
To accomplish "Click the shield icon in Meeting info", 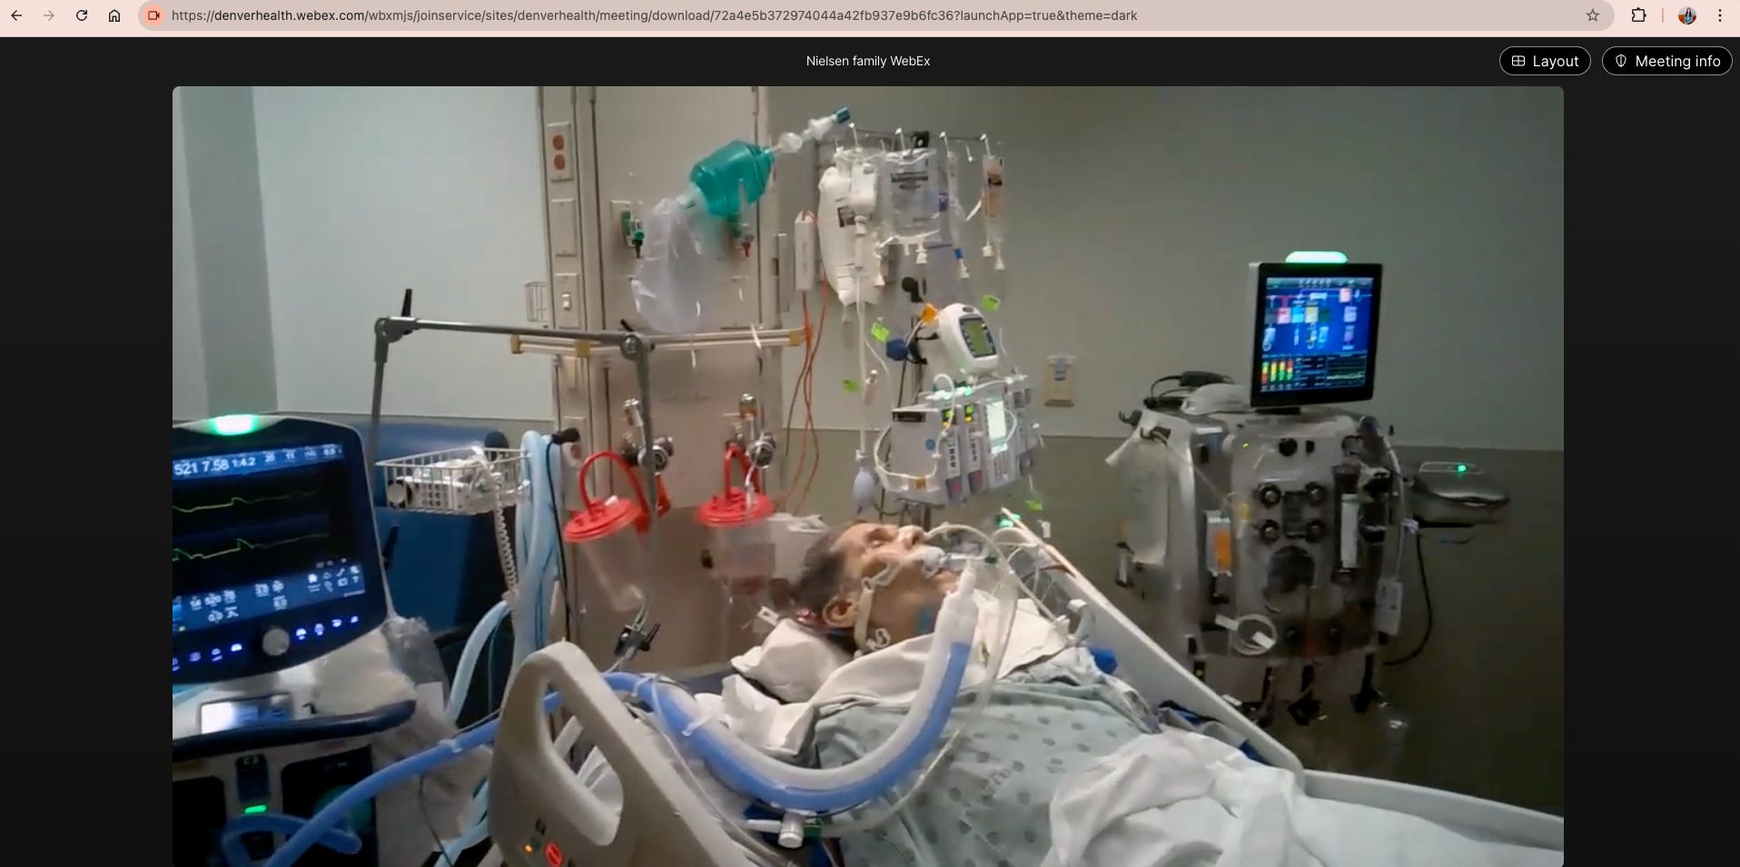I will point(1620,61).
